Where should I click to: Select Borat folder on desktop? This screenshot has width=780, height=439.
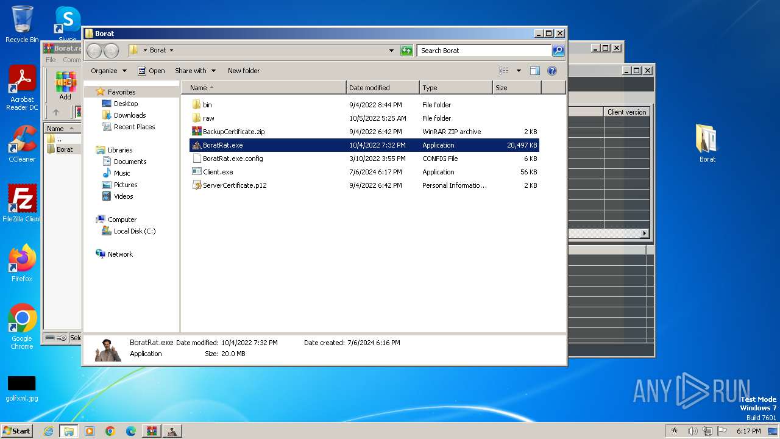click(707, 144)
